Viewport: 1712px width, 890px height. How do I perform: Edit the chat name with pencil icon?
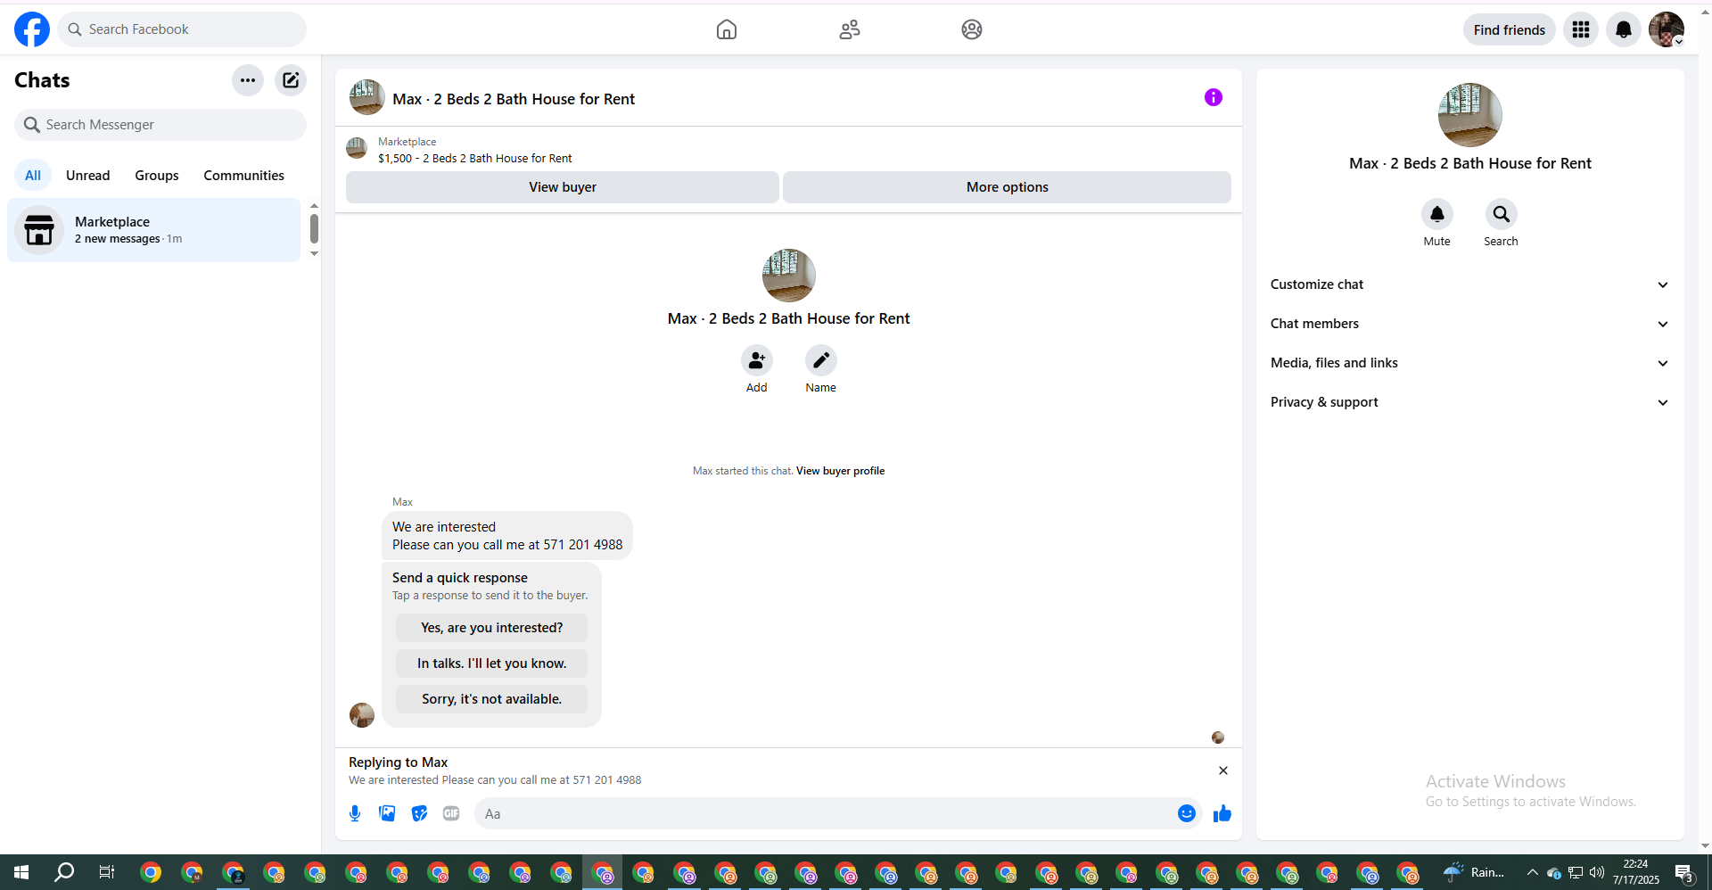[x=821, y=360]
